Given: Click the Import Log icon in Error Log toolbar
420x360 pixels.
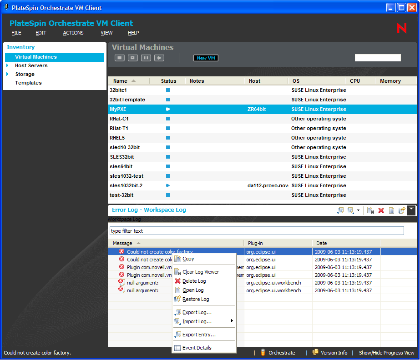Looking at the screenshot, I should pos(351,210).
